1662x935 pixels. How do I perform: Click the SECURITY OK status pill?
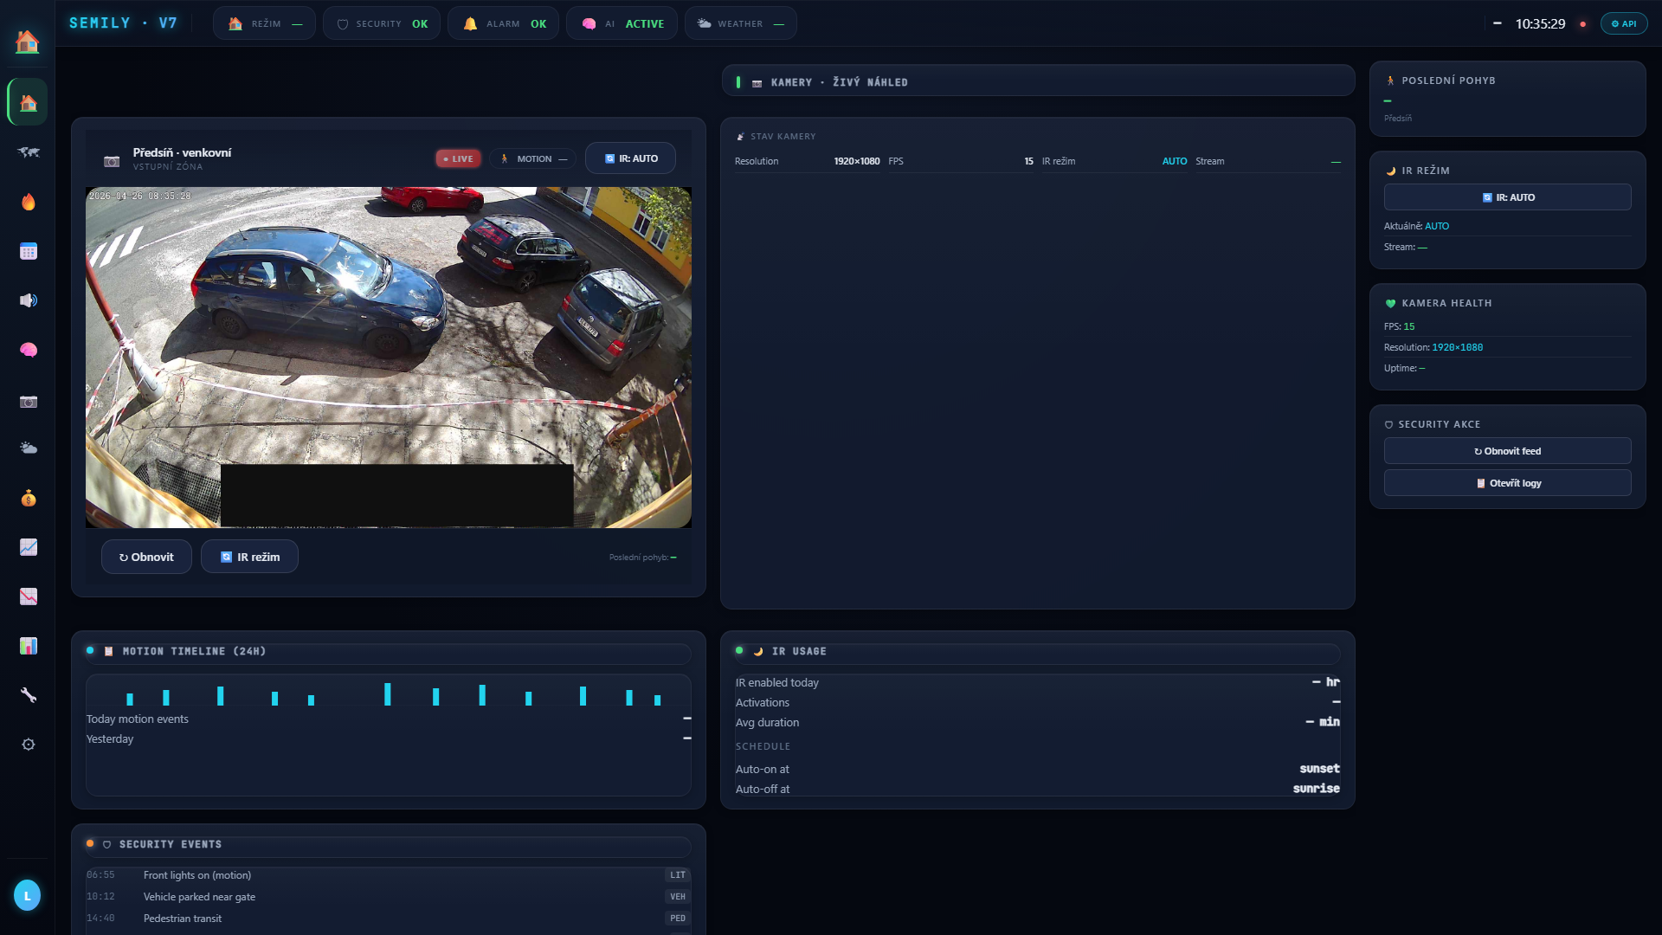click(382, 23)
